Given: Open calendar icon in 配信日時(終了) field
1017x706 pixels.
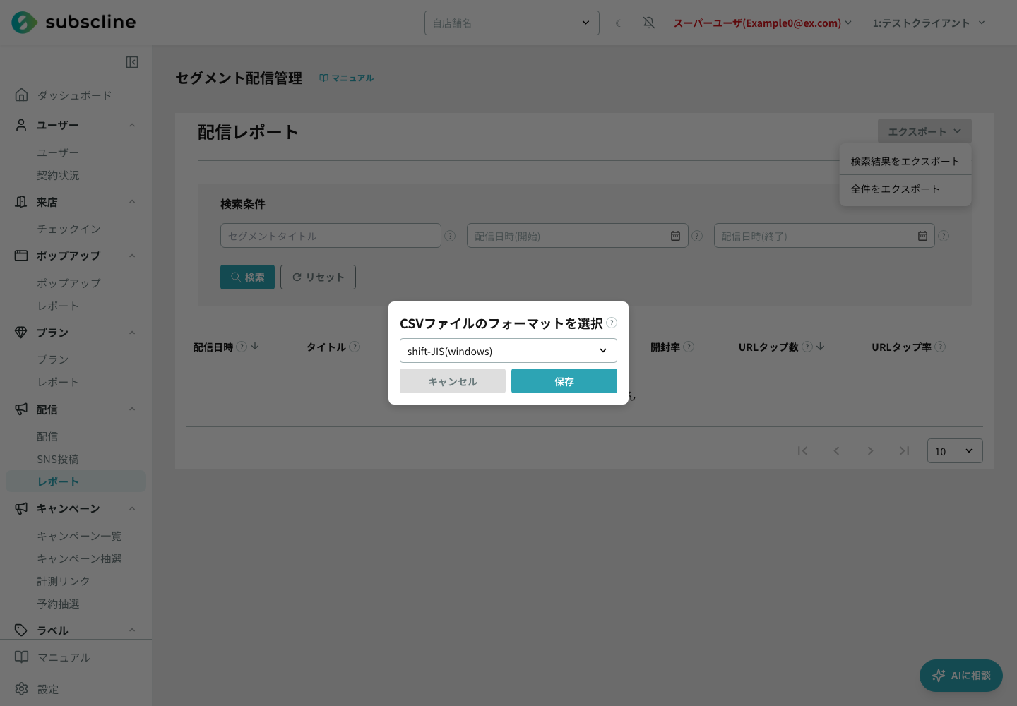Looking at the screenshot, I should (922, 236).
